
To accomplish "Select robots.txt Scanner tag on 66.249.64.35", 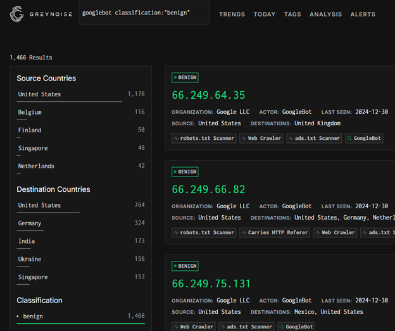I will 204,139.
